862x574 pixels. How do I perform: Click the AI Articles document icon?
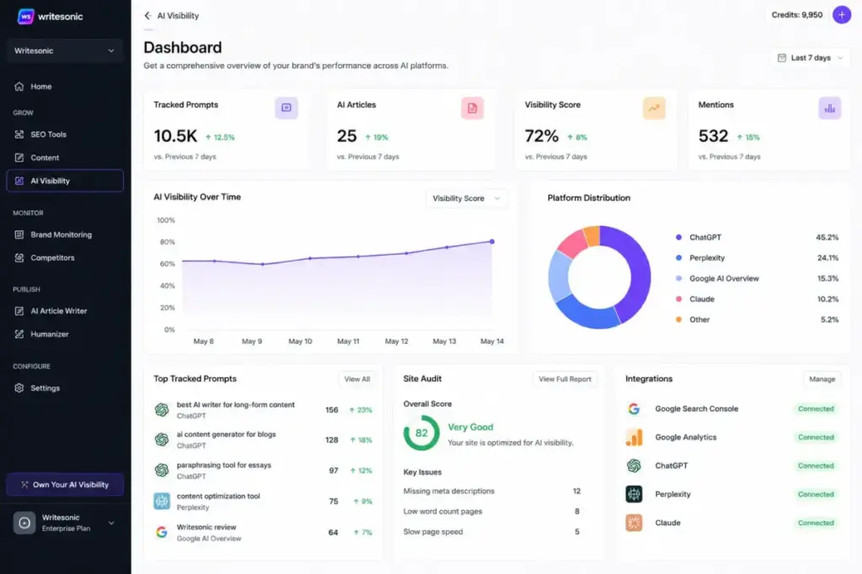472,108
